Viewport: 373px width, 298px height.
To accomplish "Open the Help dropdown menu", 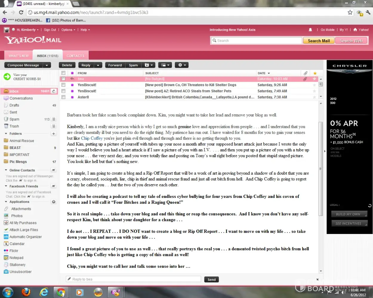I will tap(85, 30).
